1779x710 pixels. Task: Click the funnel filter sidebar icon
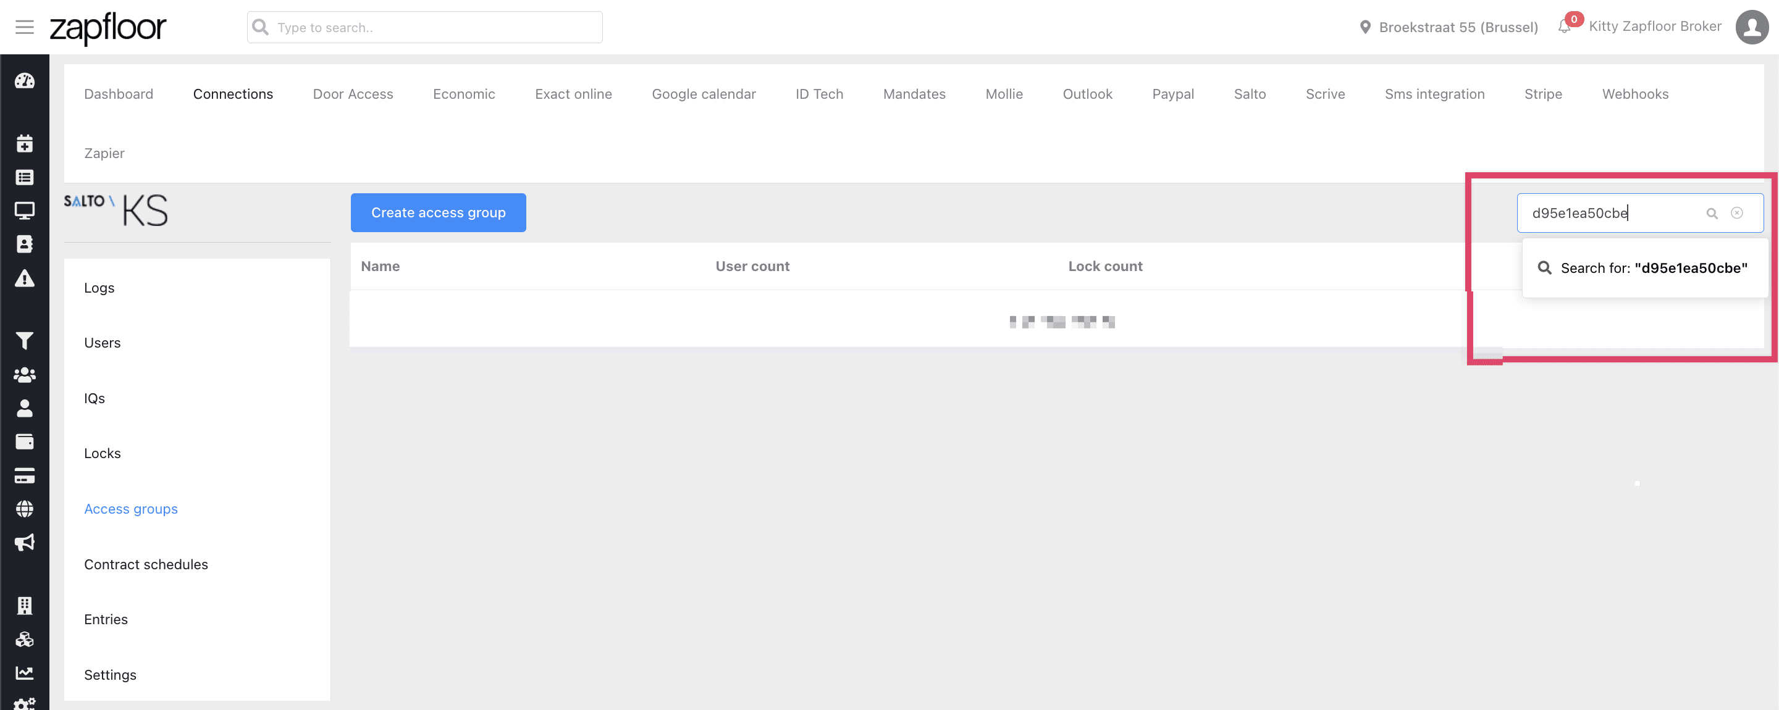(24, 340)
